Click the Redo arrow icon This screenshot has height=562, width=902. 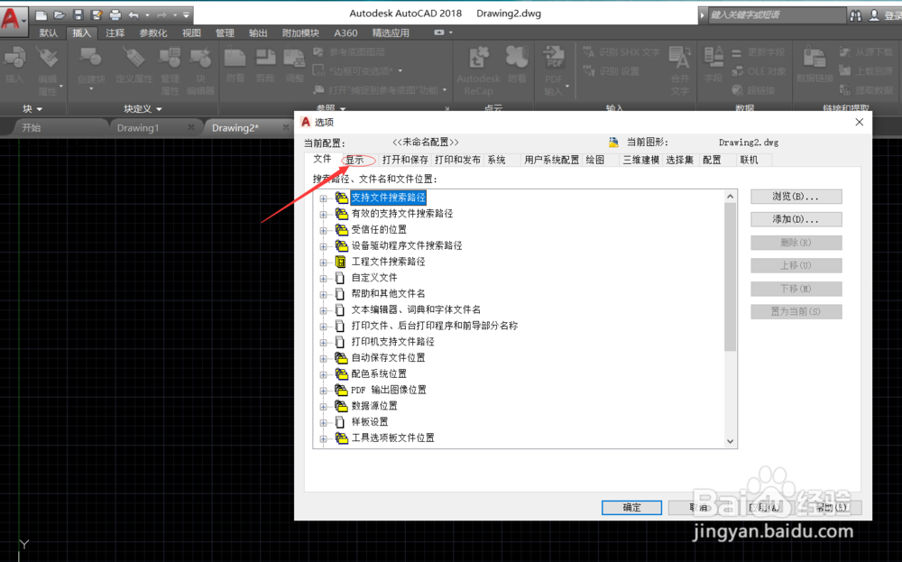pos(161,15)
